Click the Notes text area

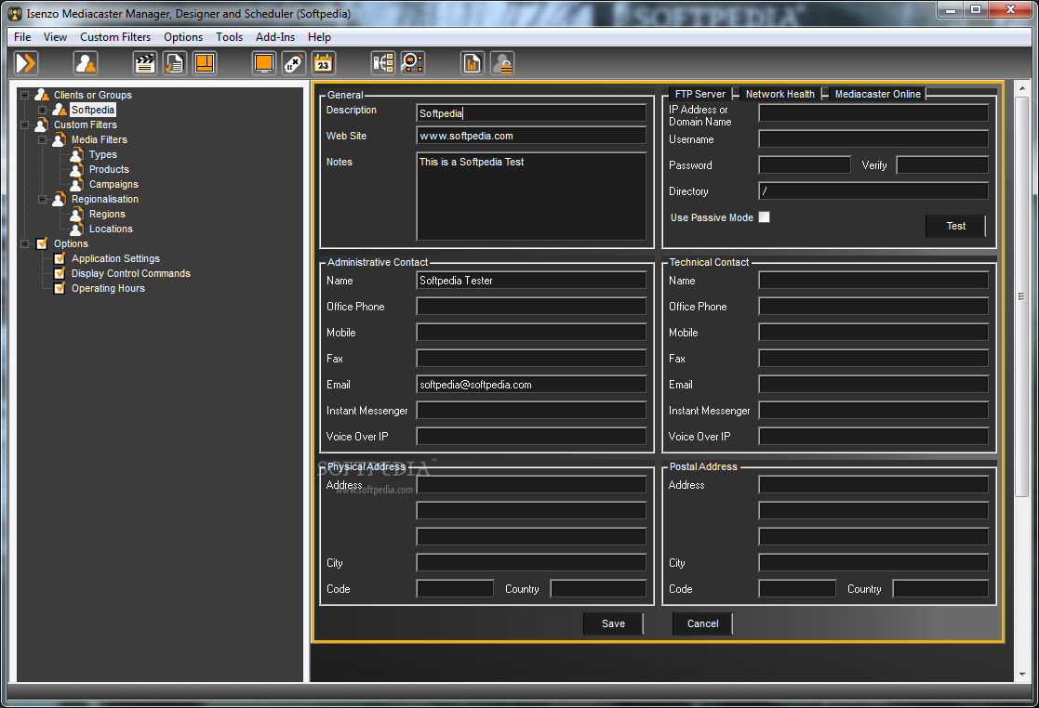[531, 197]
